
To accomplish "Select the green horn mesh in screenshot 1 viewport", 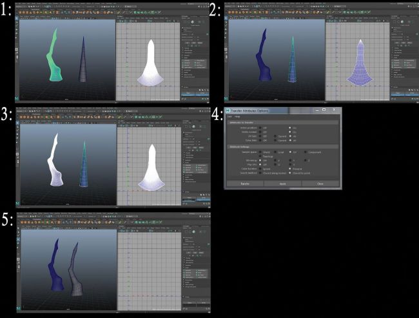I will click(54, 59).
